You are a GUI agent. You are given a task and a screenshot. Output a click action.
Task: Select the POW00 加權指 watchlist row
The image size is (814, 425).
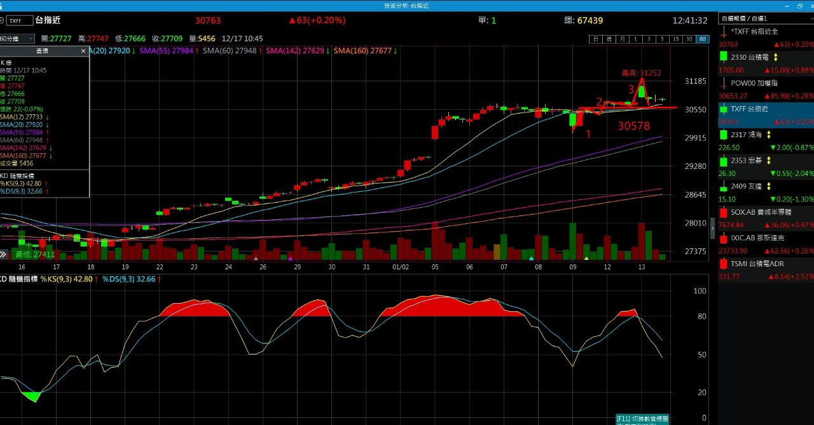[766, 89]
